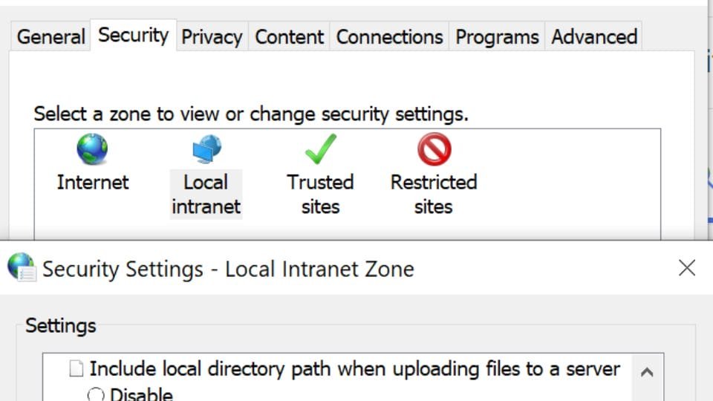Image resolution: width=713 pixels, height=401 pixels.
Task: Click the Trusted sites label text
Action: tap(321, 195)
